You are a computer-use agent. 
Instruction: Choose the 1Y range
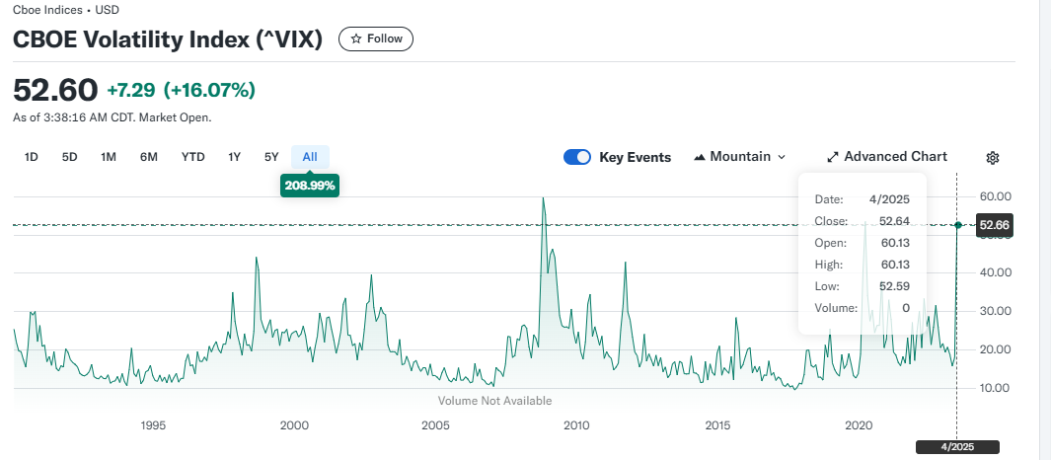(234, 157)
